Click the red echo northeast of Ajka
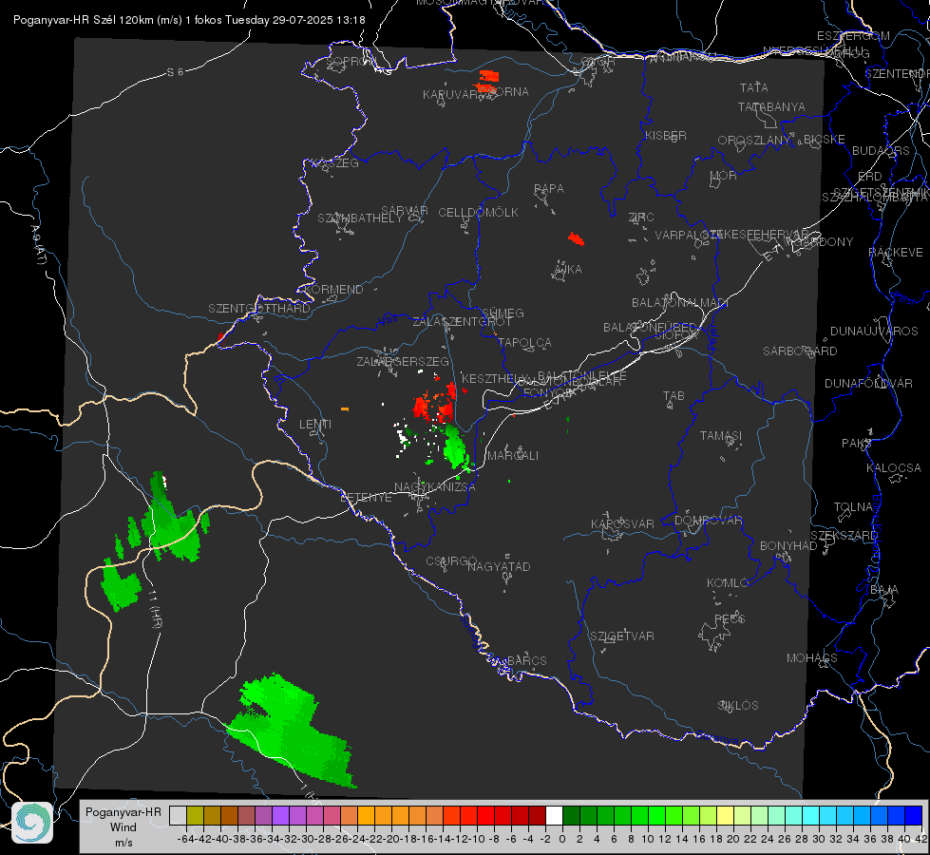The height and width of the screenshot is (855, 930). click(576, 239)
